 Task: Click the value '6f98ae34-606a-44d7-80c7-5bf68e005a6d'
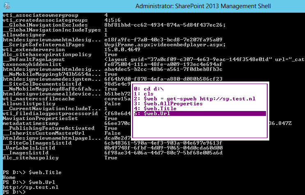pyautogui.click(x=163, y=153)
